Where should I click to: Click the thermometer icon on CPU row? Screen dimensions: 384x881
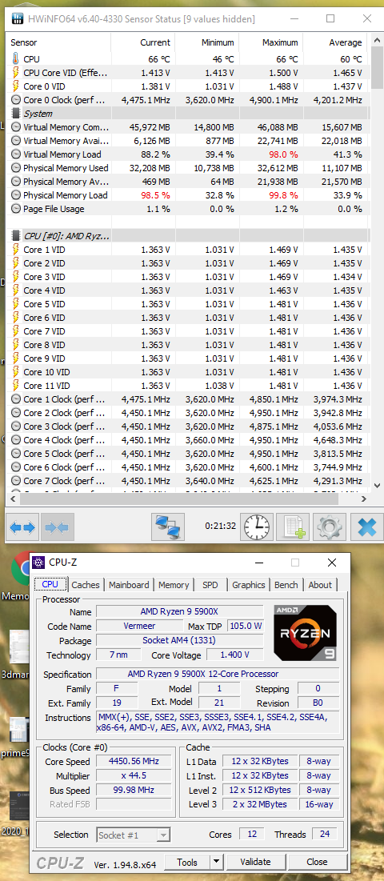point(15,59)
